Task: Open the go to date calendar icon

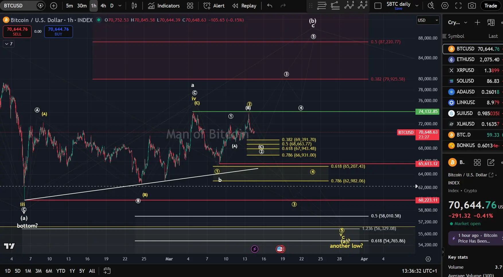Action: tap(107, 271)
